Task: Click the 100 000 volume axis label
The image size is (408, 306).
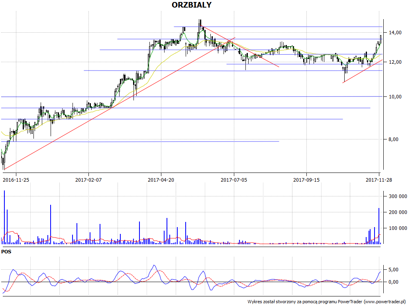Action: pyautogui.click(x=398, y=228)
